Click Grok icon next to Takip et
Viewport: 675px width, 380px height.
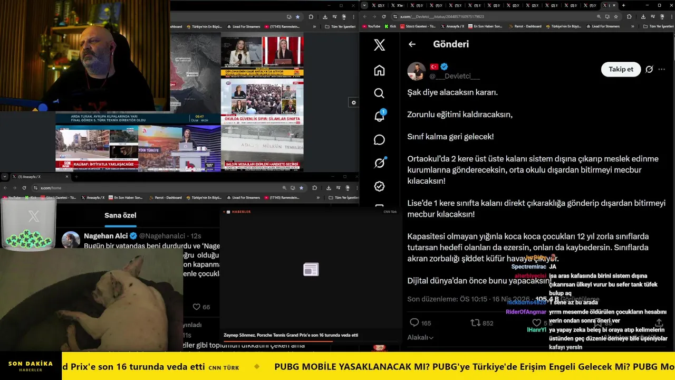(649, 69)
